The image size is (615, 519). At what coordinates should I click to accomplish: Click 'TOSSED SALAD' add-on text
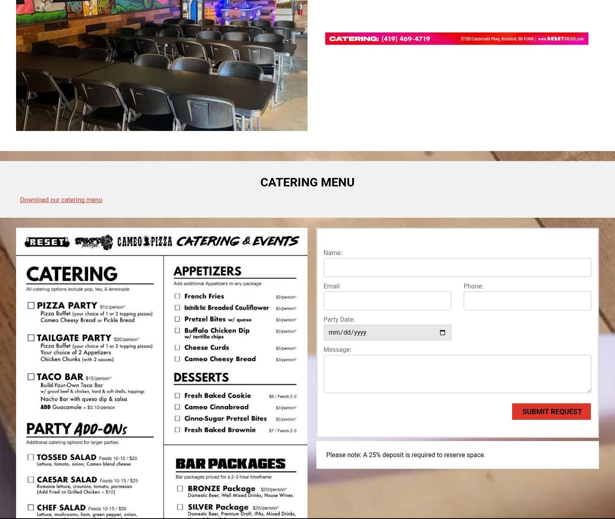[x=67, y=458]
